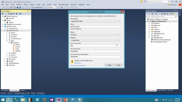Click Collapse All icon in Solution Explorer
This screenshot has height=102, width=182.
point(165,14)
